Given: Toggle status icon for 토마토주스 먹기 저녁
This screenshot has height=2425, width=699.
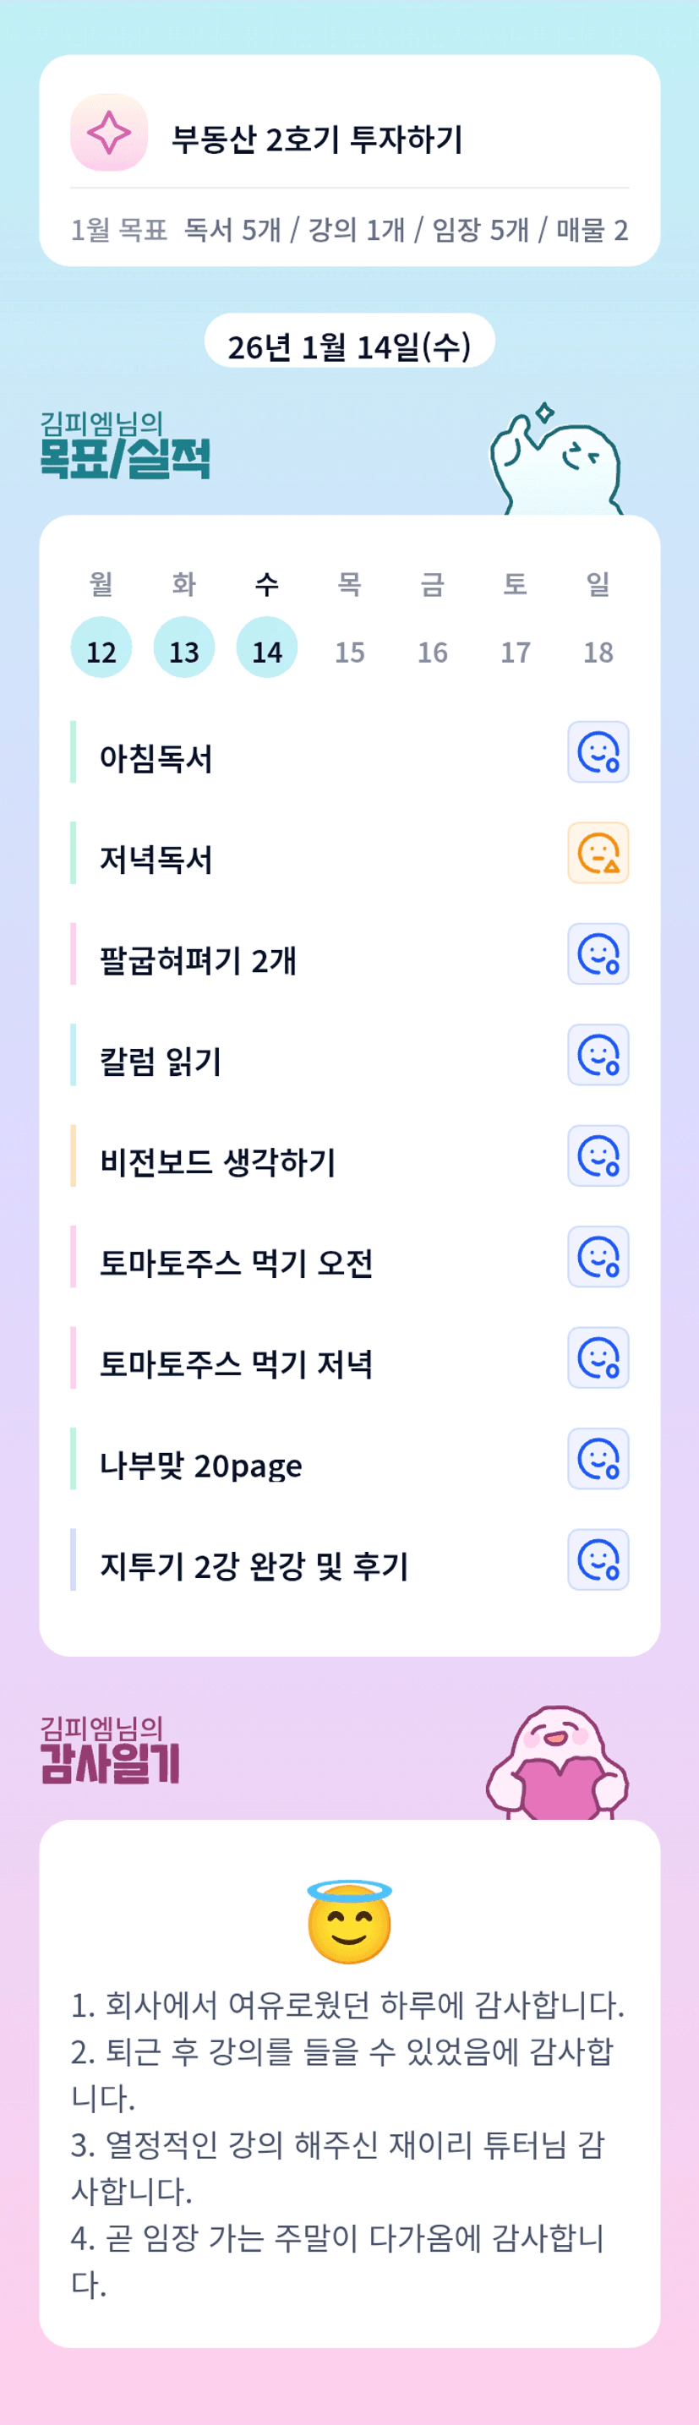Looking at the screenshot, I should click(598, 1357).
